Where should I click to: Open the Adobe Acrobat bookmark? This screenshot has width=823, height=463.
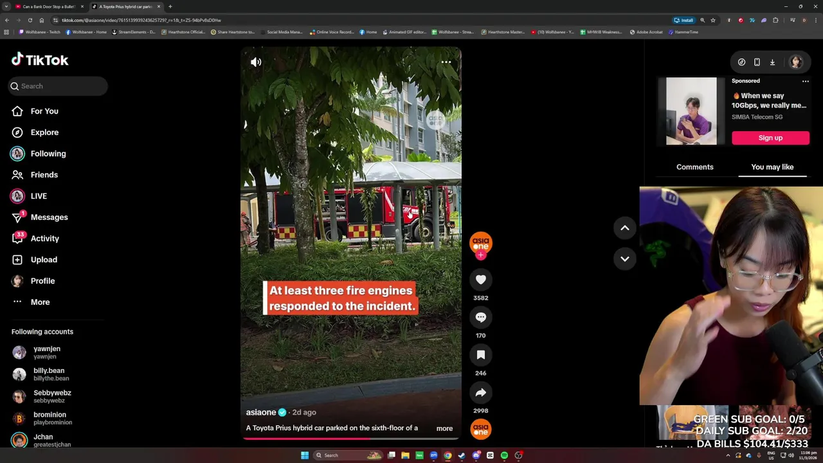pos(646,32)
